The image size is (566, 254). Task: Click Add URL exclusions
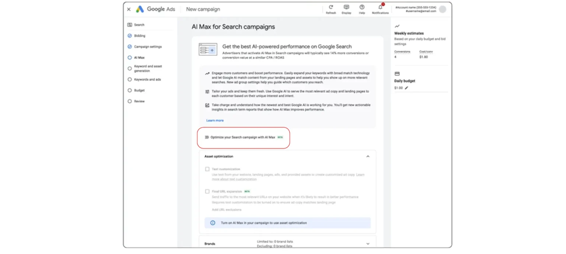tap(227, 210)
